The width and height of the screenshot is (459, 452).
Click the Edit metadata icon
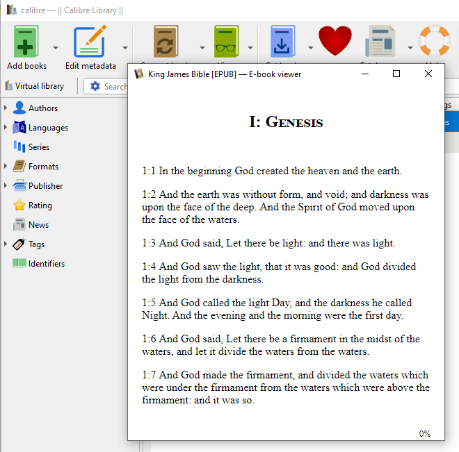(x=90, y=41)
